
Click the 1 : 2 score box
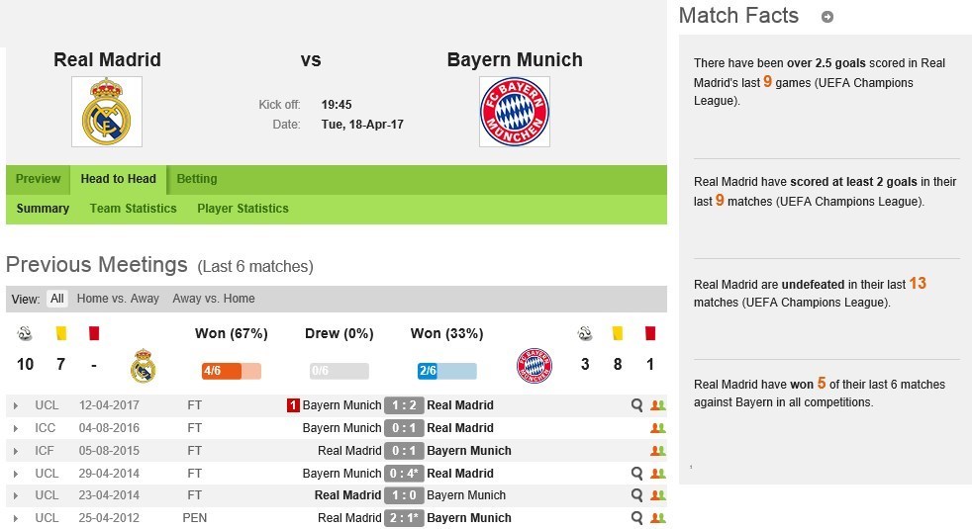point(403,405)
